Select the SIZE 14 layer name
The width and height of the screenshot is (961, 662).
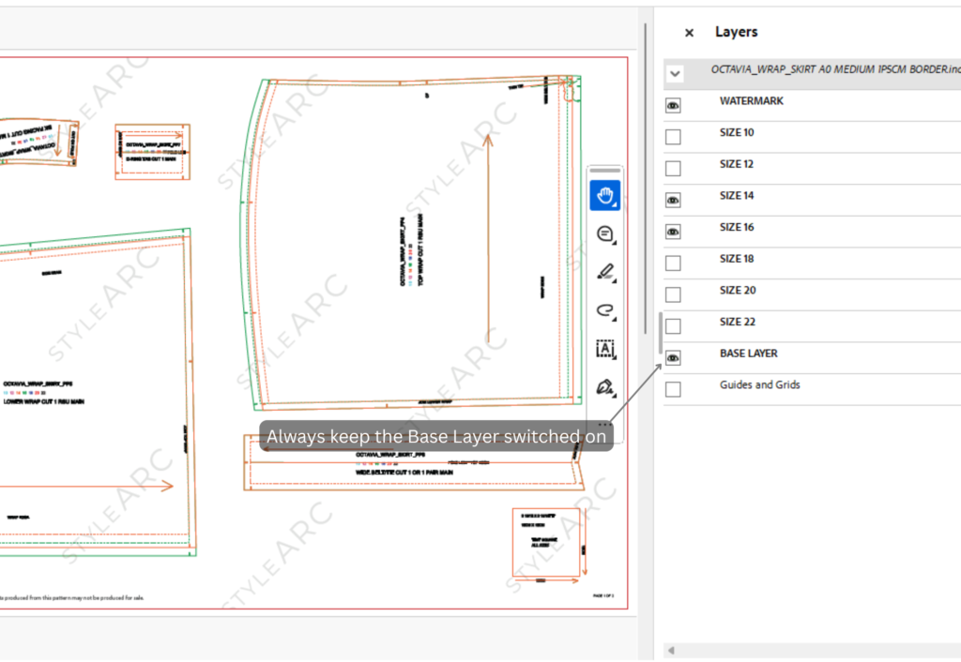[737, 196]
